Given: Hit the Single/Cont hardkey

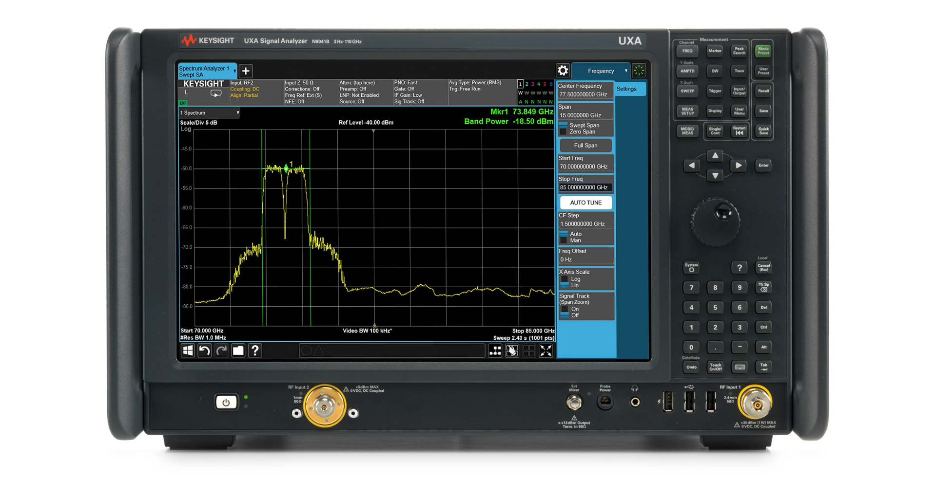Looking at the screenshot, I should point(715,131).
